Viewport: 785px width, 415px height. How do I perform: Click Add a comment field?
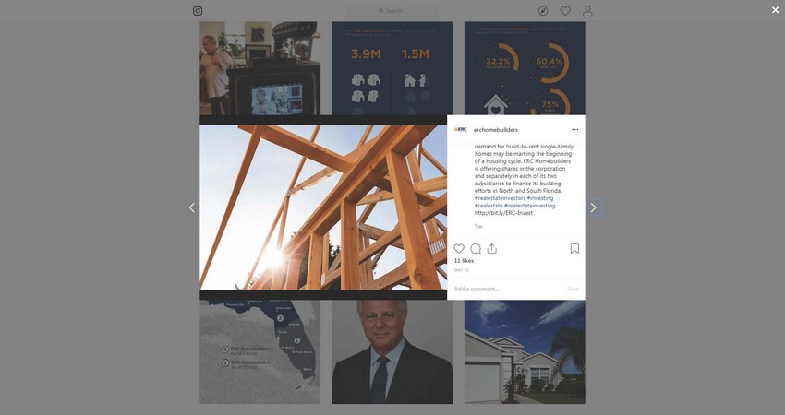pos(508,289)
